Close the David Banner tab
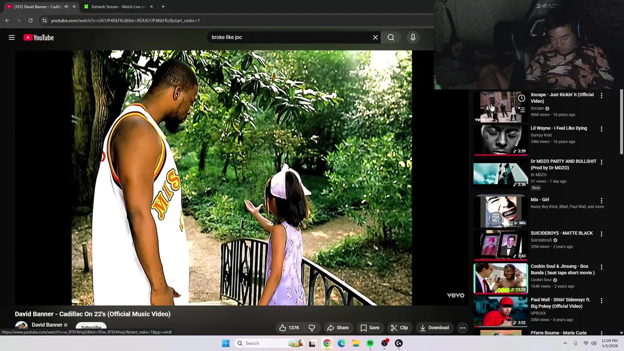 tap(74, 7)
